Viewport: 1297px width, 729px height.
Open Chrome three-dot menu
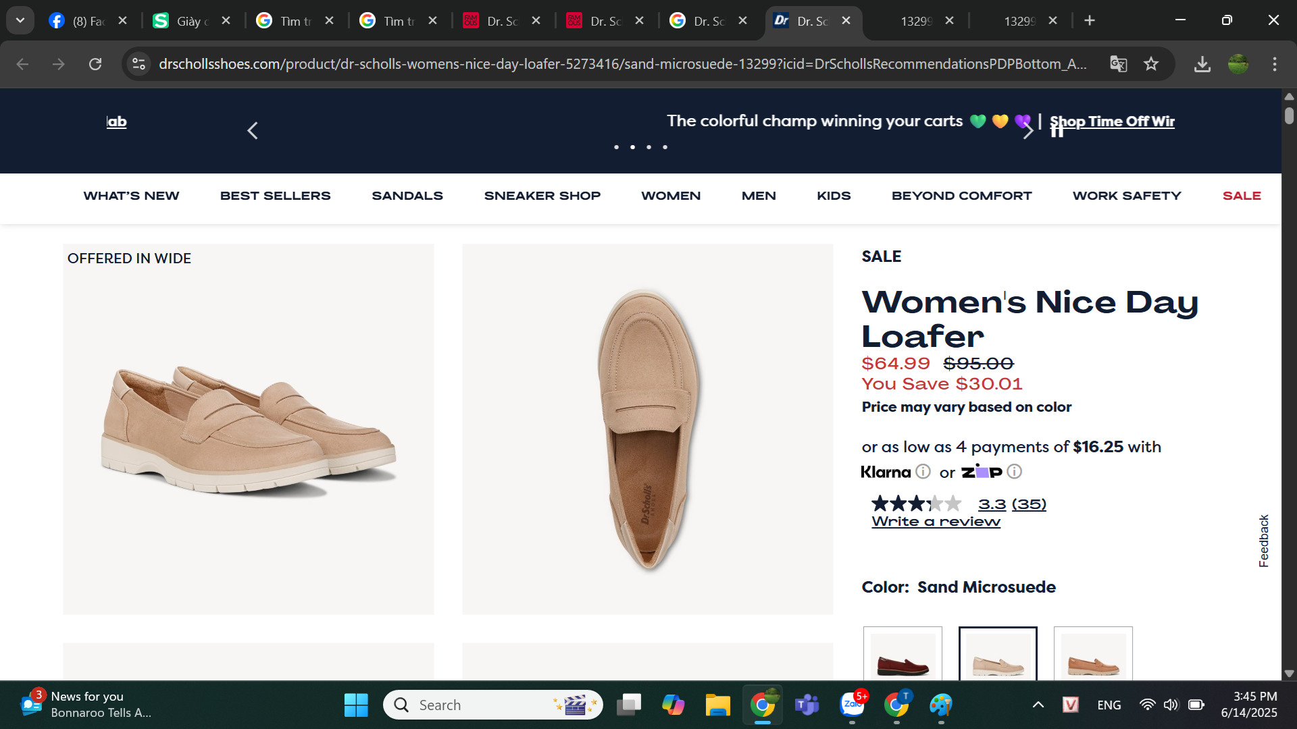pyautogui.click(x=1274, y=64)
